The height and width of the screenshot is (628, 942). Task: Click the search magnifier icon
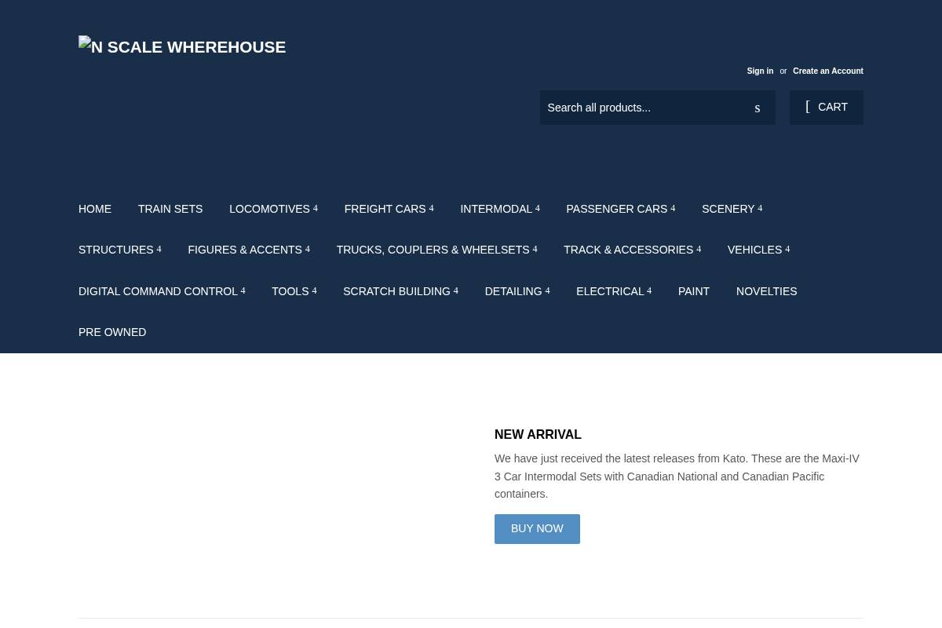[757, 108]
